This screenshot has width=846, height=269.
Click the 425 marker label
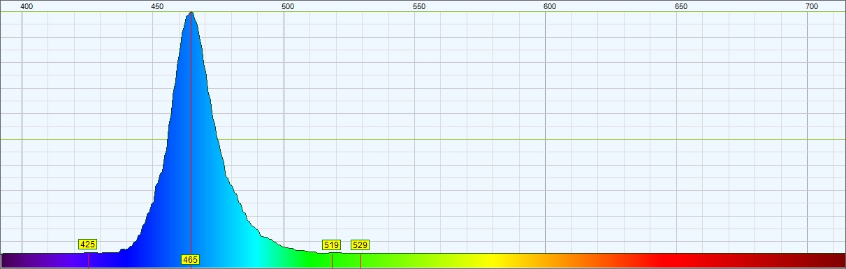point(88,245)
